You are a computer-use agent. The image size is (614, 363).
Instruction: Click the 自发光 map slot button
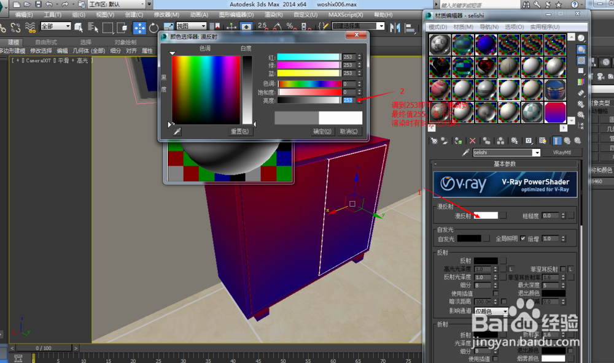pyautogui.click(x=486, y=239)
